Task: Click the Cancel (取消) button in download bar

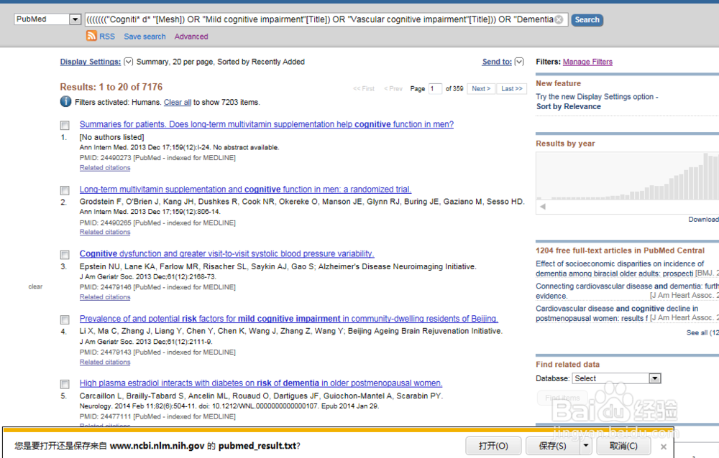Action: tap(623, 445)
